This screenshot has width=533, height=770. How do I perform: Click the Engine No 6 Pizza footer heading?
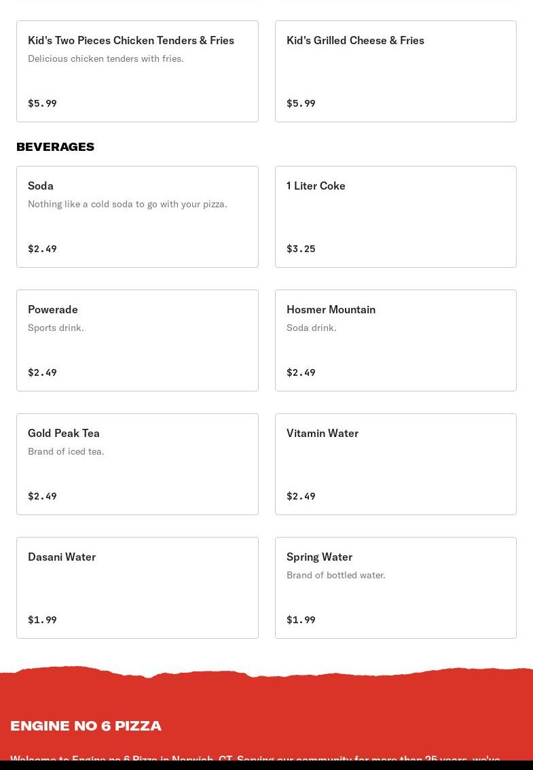pos(86,726)
